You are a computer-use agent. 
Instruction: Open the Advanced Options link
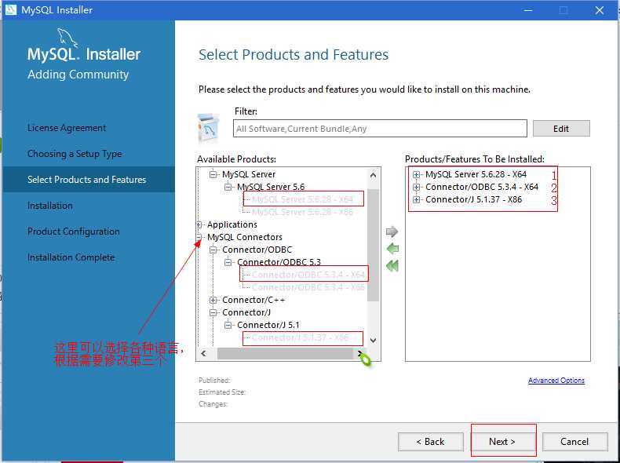pyautogui.click(x=556, y=381)
